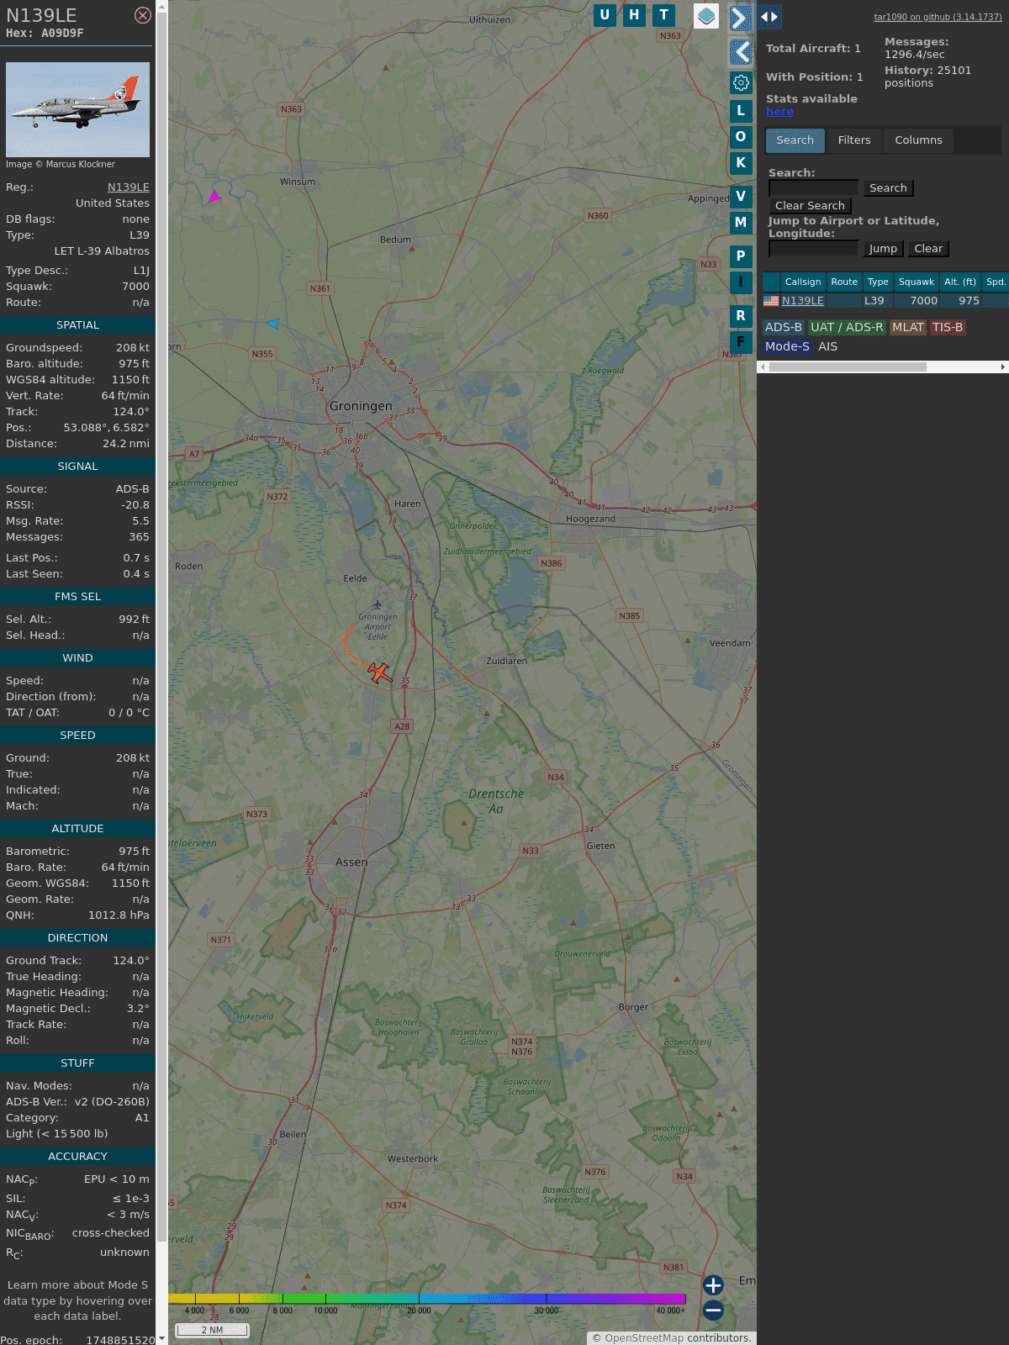1009x1345 pixels.
Task: Zoom in with the plus button
Action: tap(713, 1285)
